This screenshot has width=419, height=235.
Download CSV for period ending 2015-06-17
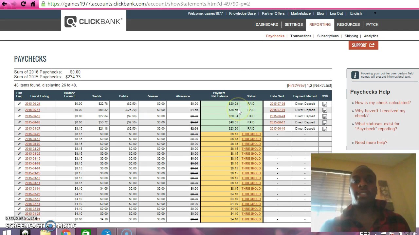click(325, 110)
